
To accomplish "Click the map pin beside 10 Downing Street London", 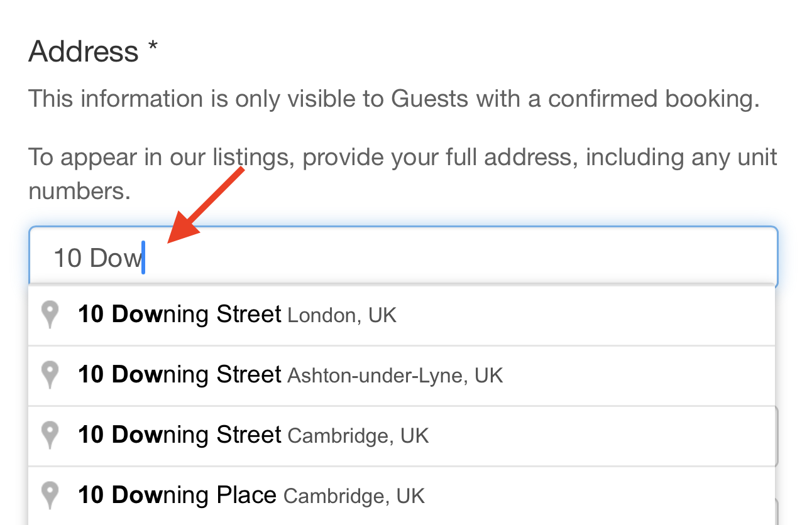I will [50, 315].
